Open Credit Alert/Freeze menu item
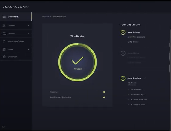The height and width of the screenshot is (131, 171). 16,41
